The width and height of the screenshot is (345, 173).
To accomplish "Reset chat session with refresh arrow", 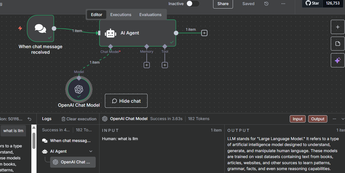I will coord(29,119).
